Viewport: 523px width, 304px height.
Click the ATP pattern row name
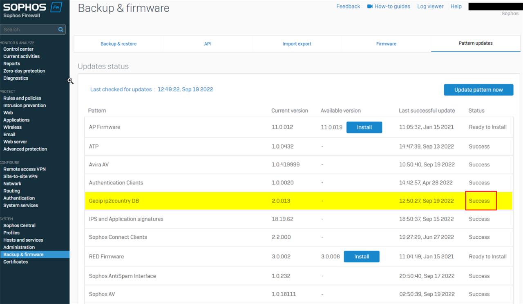point(94,146)
